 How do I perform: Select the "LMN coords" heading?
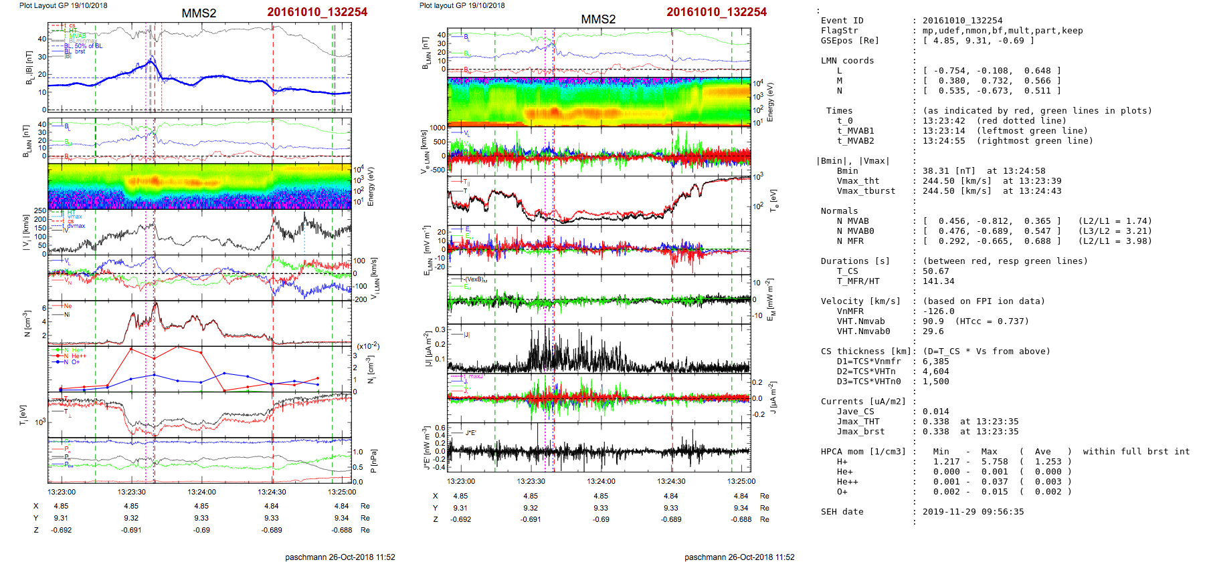pyautogui.click(x=847, y=61)
